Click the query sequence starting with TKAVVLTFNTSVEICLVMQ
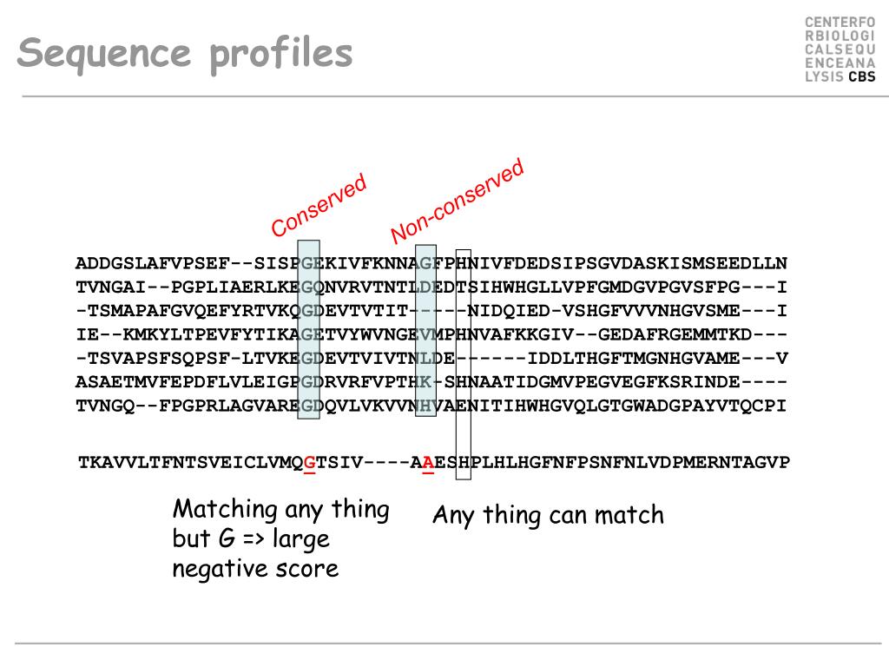The width and height of the screenshot is (889, 667). pyautogui.click(x=434, y=463)
